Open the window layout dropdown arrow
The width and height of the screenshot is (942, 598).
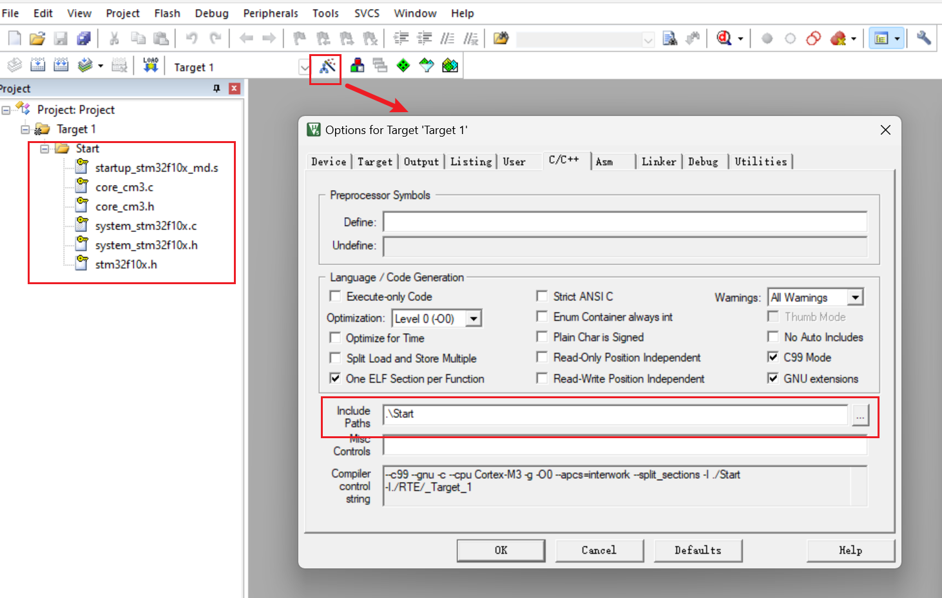click(897, 39)
